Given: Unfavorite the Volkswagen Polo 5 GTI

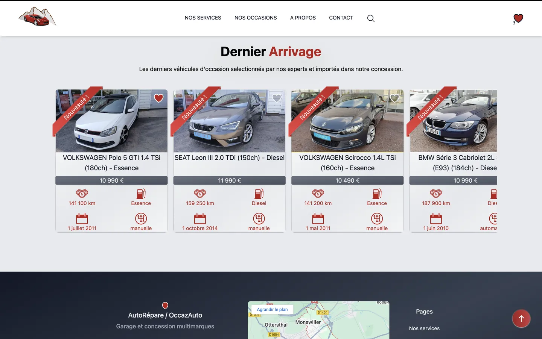Looking at the screenshot, I should [159, 98].
